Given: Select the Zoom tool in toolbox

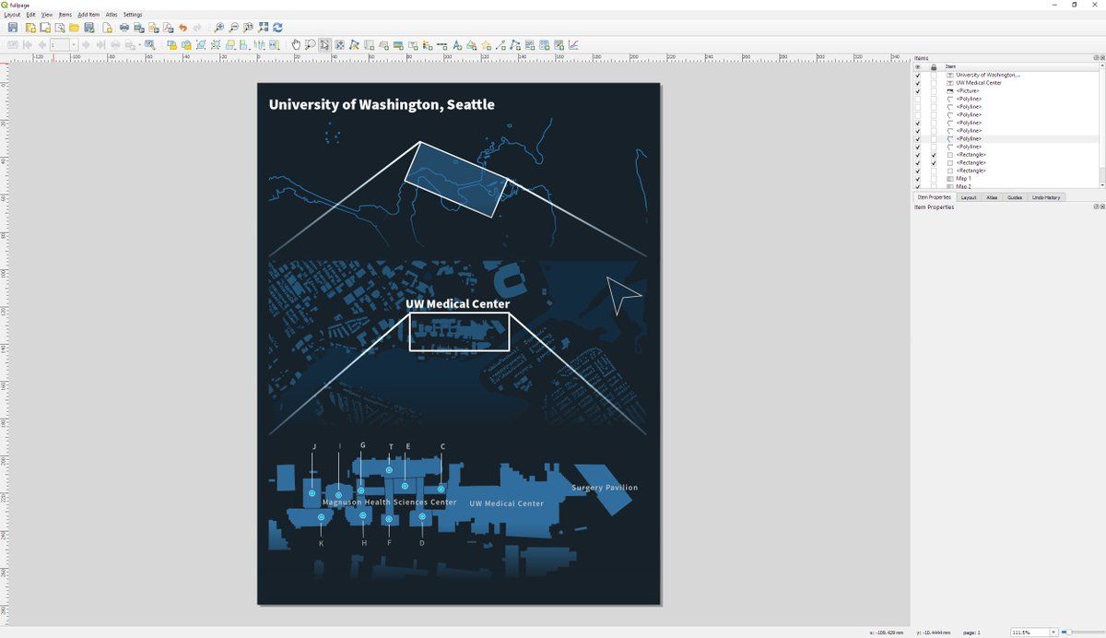Looking at the screenshot, I should (311, 44).
